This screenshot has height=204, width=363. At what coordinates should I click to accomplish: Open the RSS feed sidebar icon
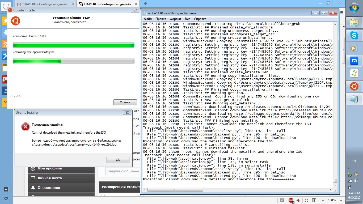pos(4,44)
